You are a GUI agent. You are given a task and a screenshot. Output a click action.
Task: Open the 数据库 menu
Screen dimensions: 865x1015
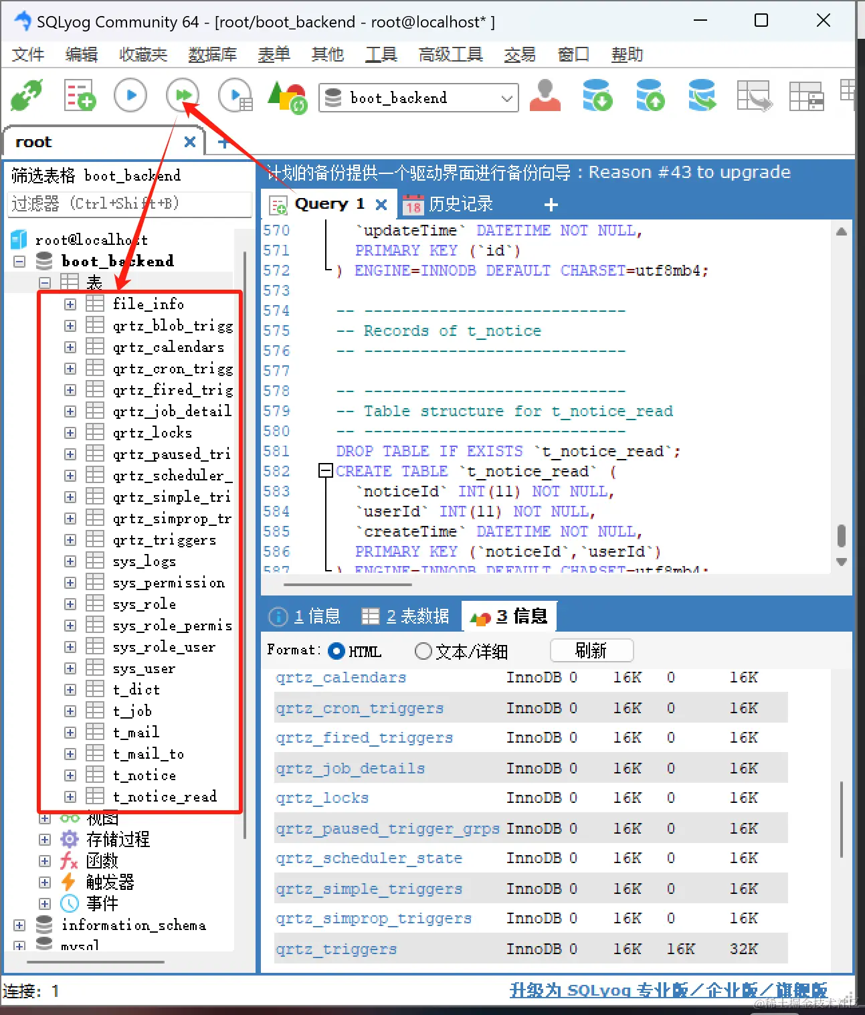click(x=213, y=55)
